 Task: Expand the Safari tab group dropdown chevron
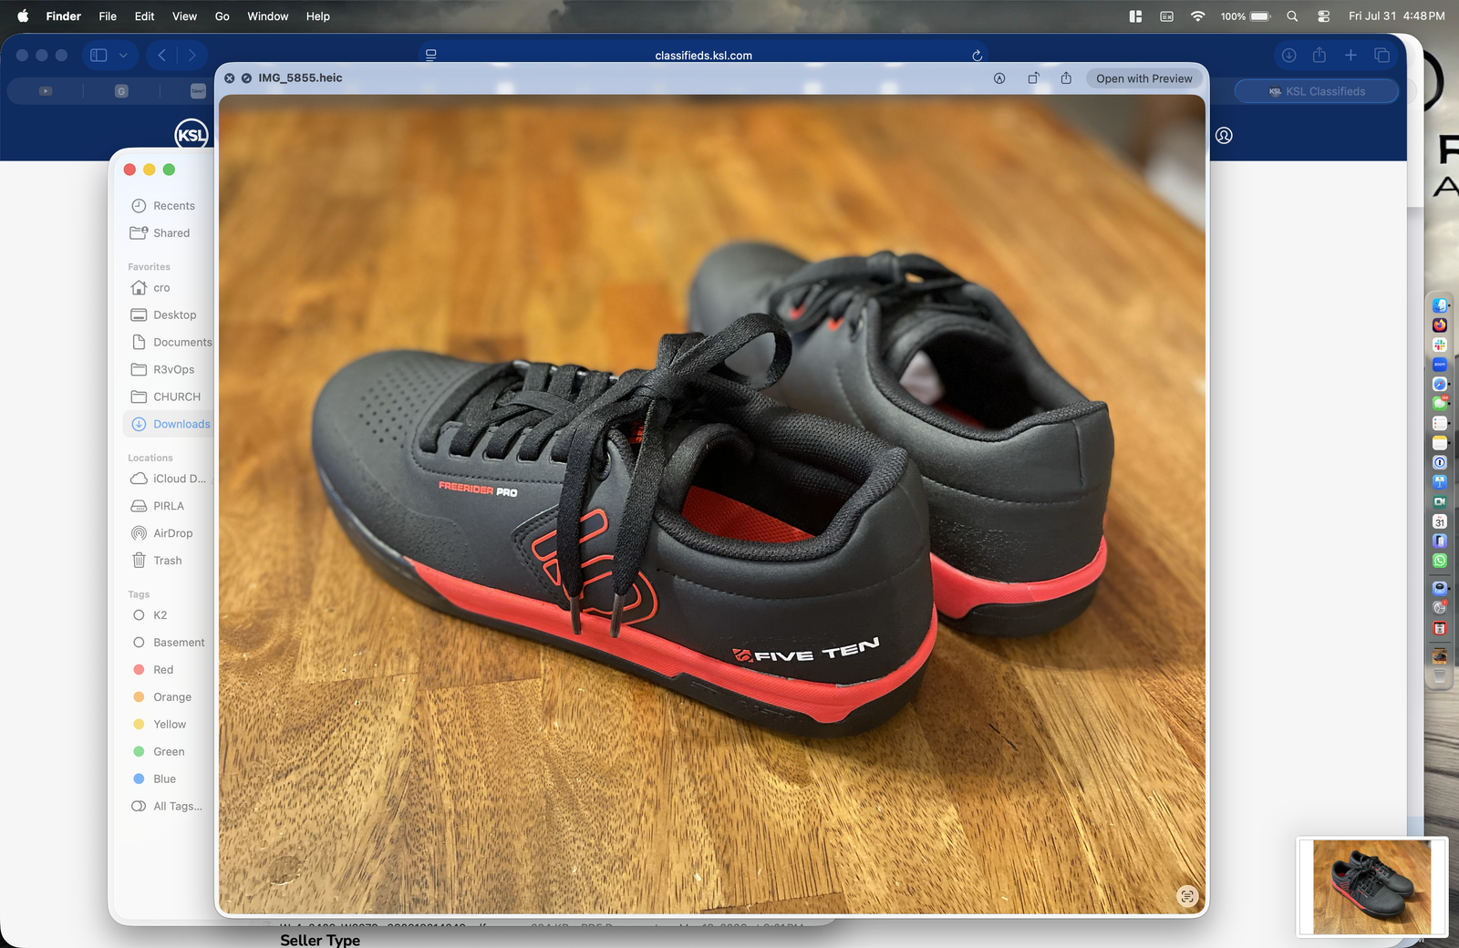tap(123, 56)
